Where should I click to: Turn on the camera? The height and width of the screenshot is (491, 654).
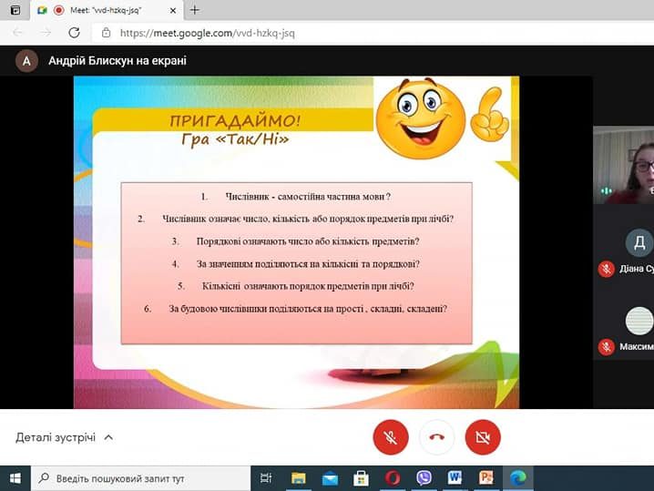click(x=483, y=437)
